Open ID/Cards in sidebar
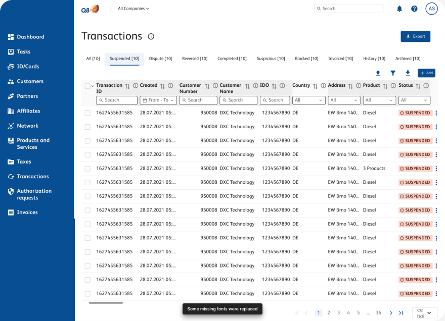The image size is (445, 321). pos(23,67)
